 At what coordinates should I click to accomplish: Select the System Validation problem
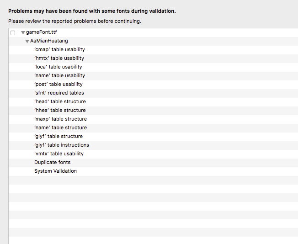coord(55,171)
